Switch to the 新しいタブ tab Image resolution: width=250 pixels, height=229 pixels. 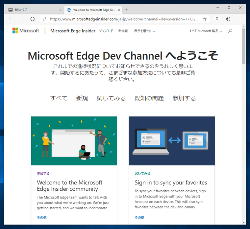point(34,10)
